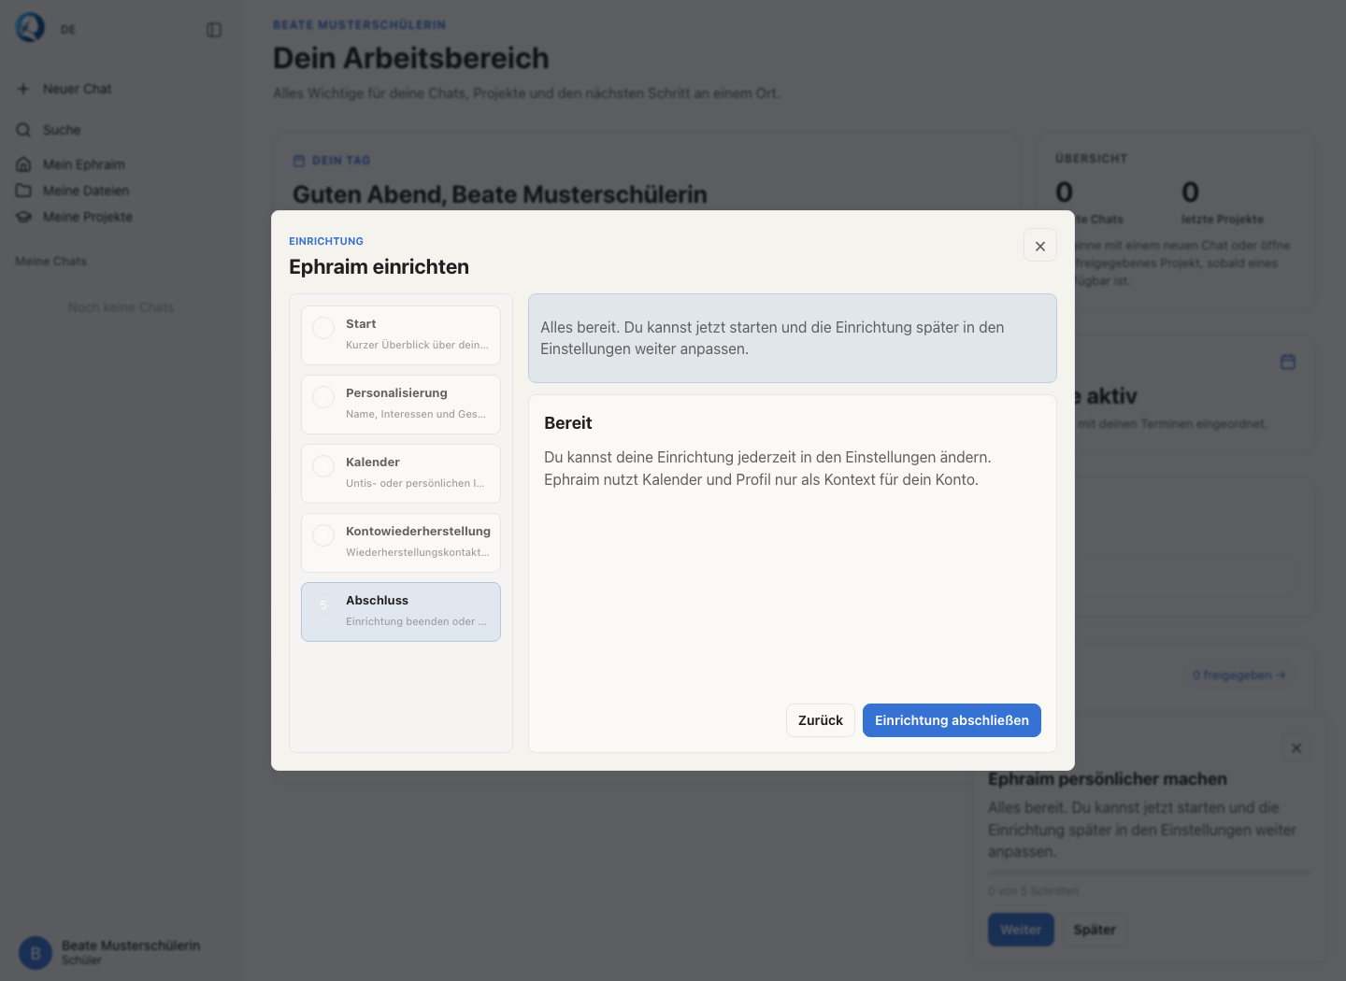Click the Suche magnifier icon

(x=23, y=130)
